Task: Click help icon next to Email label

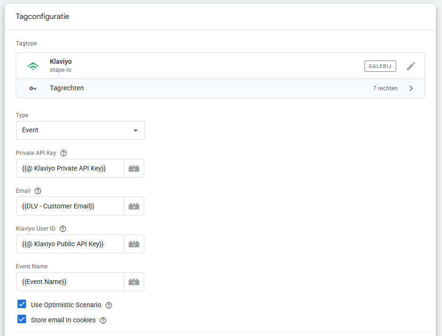Action: (x=38, y=191)
